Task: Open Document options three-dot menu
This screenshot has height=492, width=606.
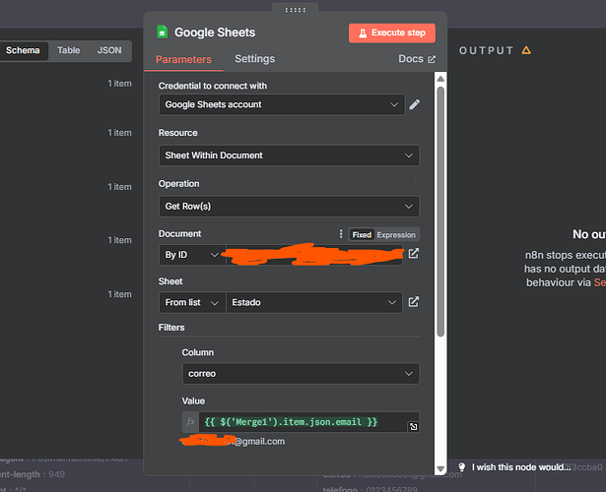Action: coord(341,234)
